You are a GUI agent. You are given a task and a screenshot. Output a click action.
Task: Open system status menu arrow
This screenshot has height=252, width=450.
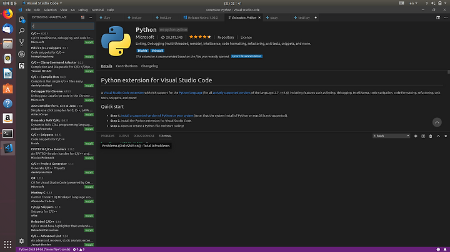point(446,3)
